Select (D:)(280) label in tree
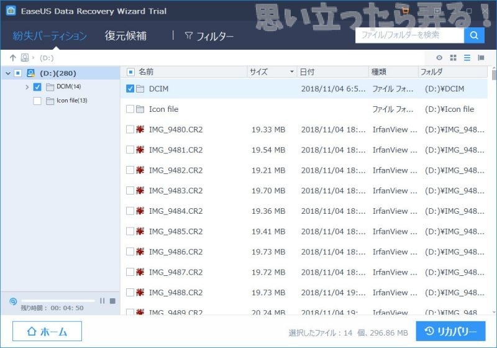Viewport: 497px width, 348px height. tap(58, 73)
